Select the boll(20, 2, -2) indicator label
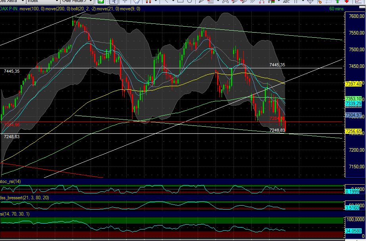Image resolution: width=366 pixels, height=241 pixels. (83, 9)
